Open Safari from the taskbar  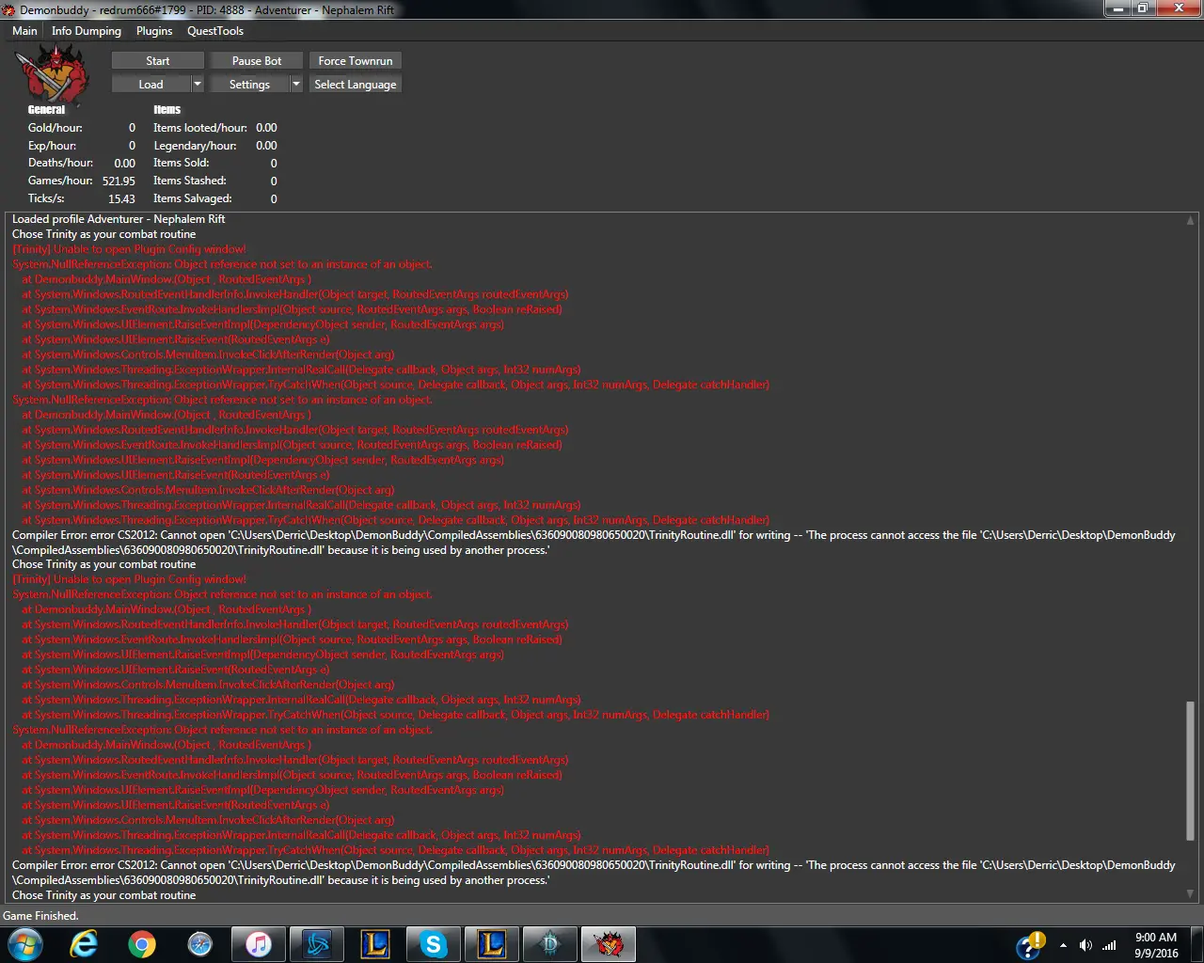(x=200, y=944)
